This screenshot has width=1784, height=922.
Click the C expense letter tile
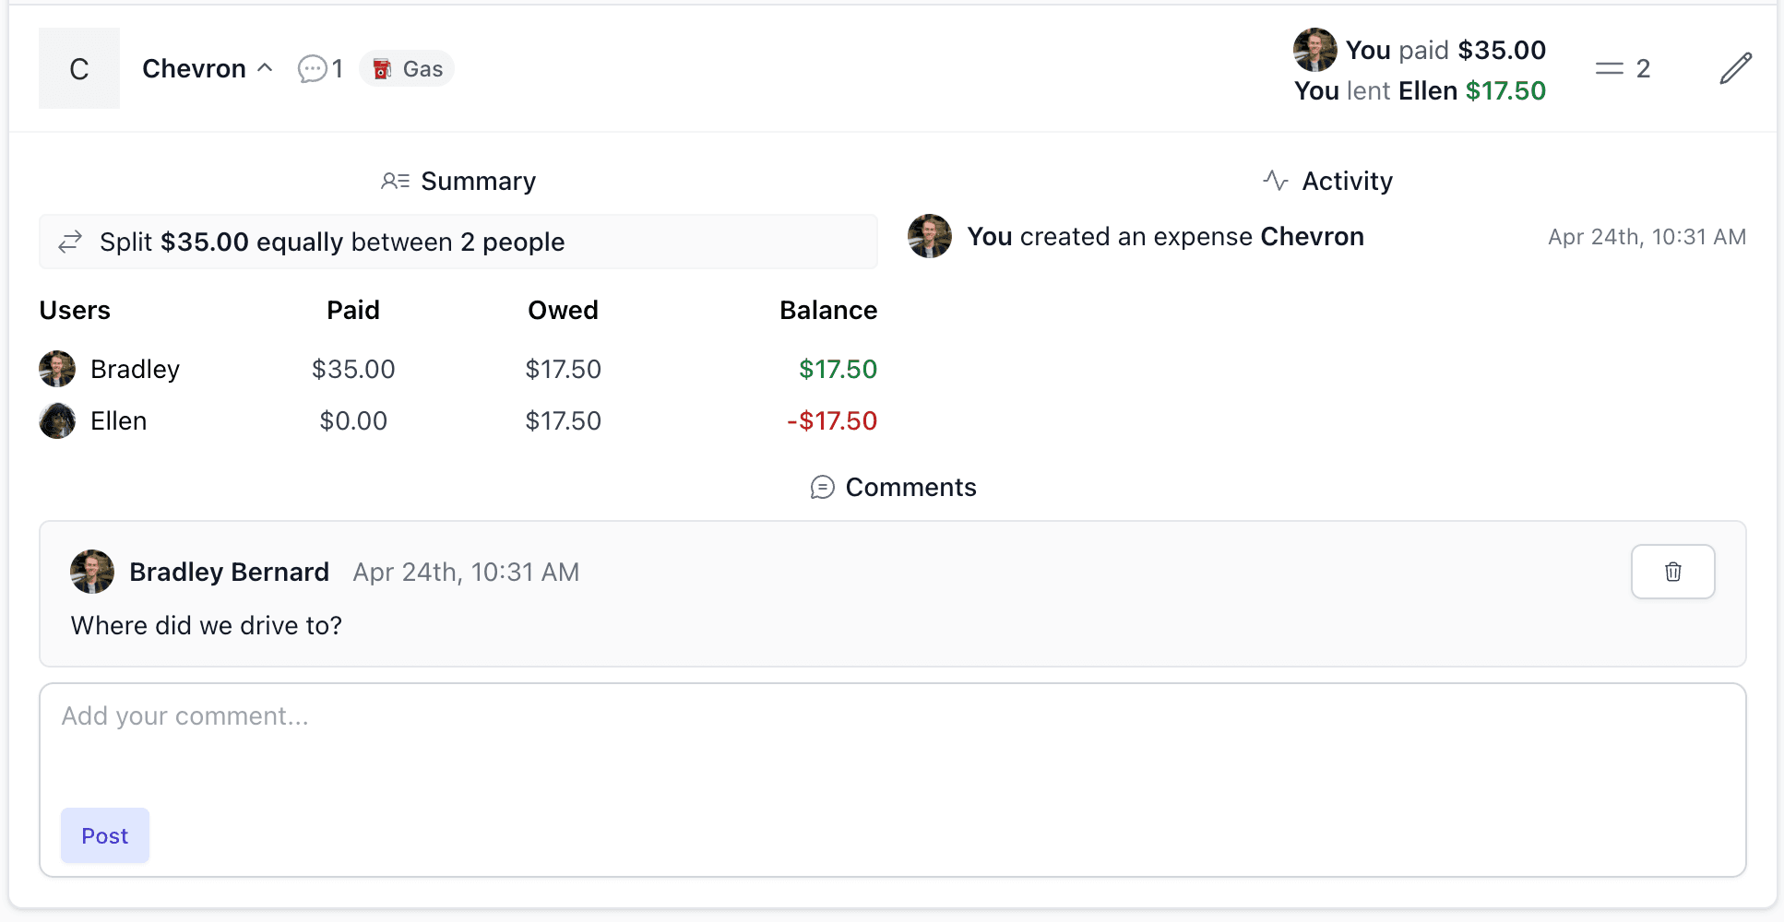[79, 68]
